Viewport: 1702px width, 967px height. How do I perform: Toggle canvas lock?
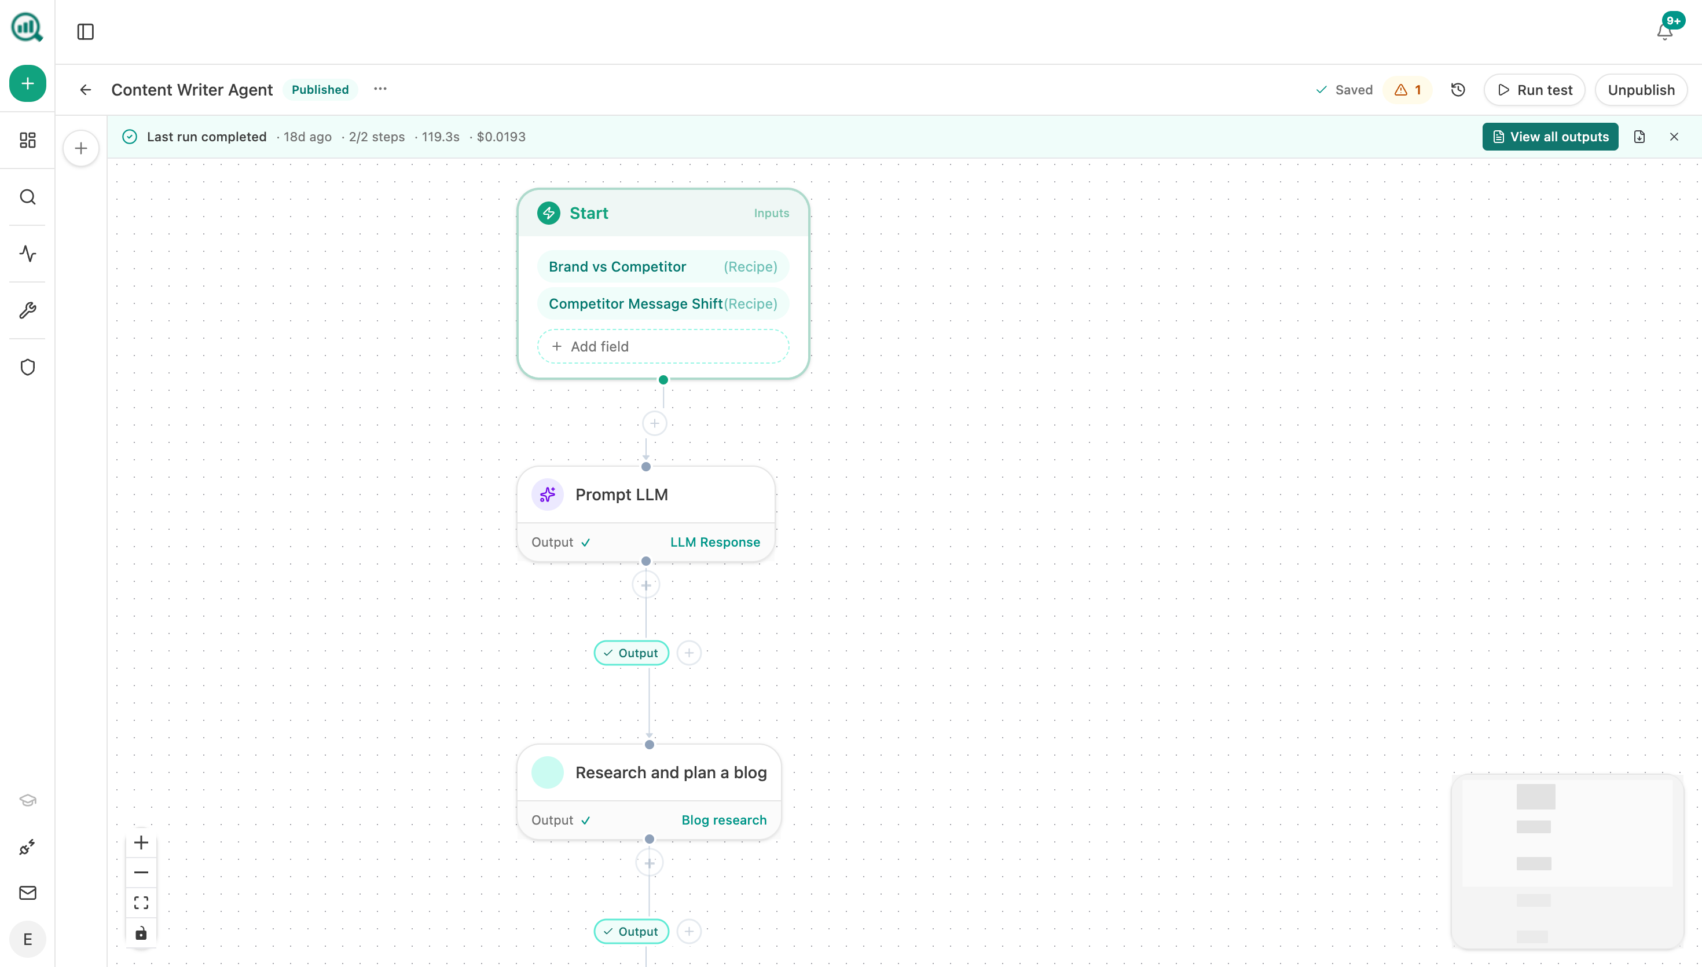(x=141, y=933)
